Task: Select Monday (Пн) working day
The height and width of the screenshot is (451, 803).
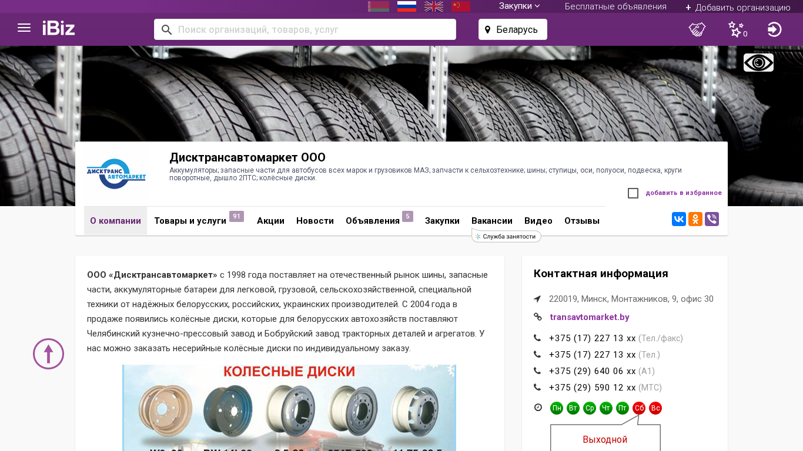Action: pos(557,408)
